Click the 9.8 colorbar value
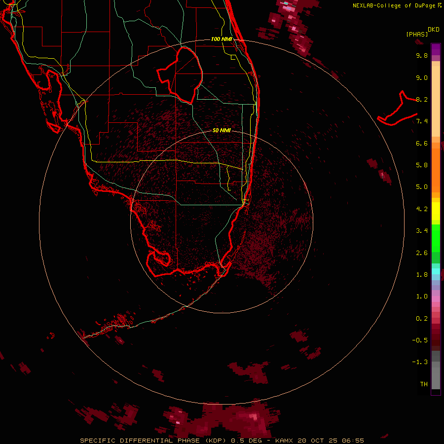 click(422, 55)
